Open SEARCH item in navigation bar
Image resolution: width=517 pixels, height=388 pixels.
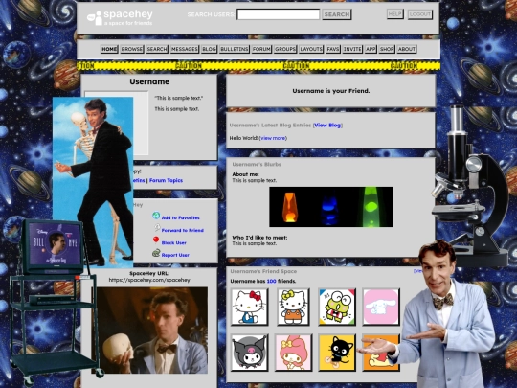pos(157,49)
